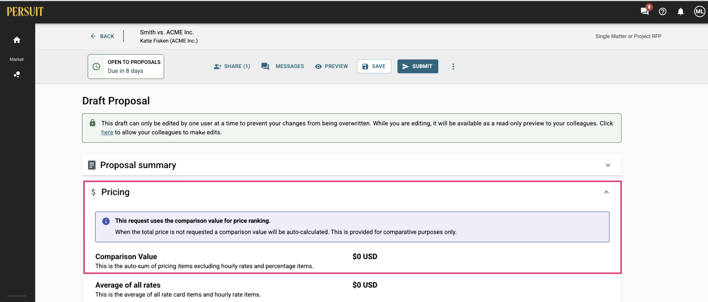This screenshot has width=708, height=302.
Task: Collapse the Pricing section chevron
Action: [606, 192]
